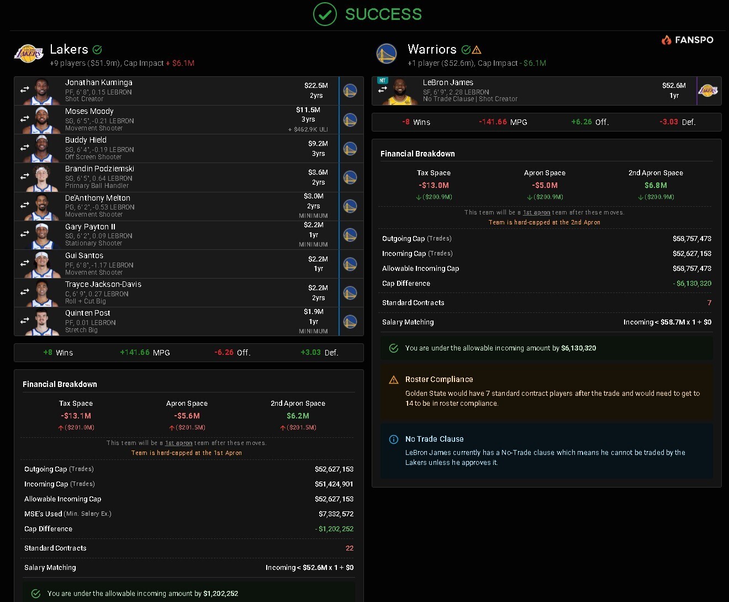
Task: Click the Lakers team logo in the header
Action: [x=29, y=54]
